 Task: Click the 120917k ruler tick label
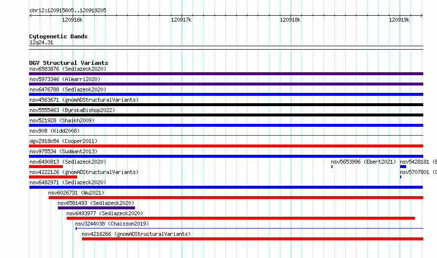pos(181,20)
